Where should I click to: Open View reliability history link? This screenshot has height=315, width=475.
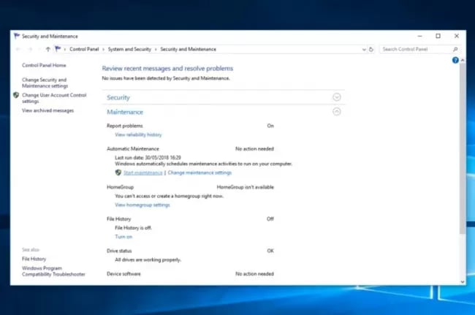click(x=138, y=134)
